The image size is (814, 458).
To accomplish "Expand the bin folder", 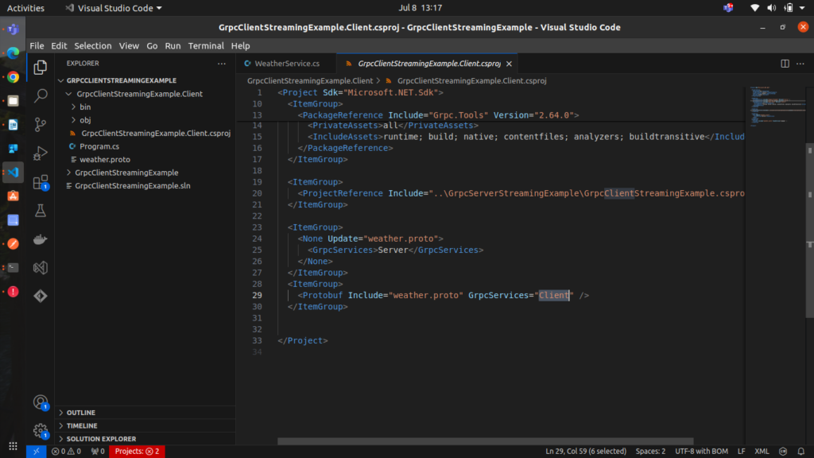I will tap(85, 107).
